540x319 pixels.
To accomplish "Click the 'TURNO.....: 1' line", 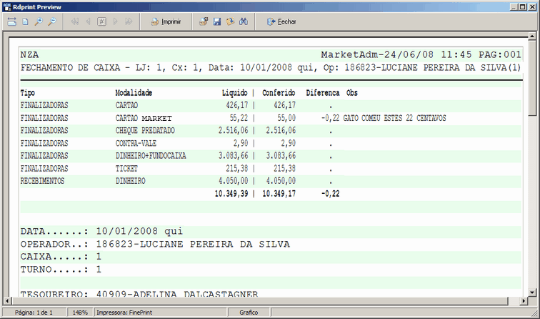I will coord(61,270).
